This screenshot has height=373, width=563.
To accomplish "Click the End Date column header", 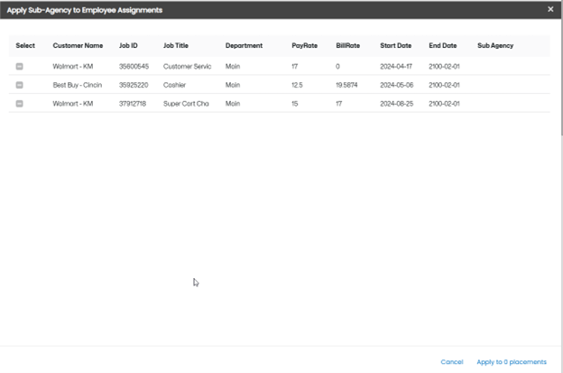I will 444,45.
